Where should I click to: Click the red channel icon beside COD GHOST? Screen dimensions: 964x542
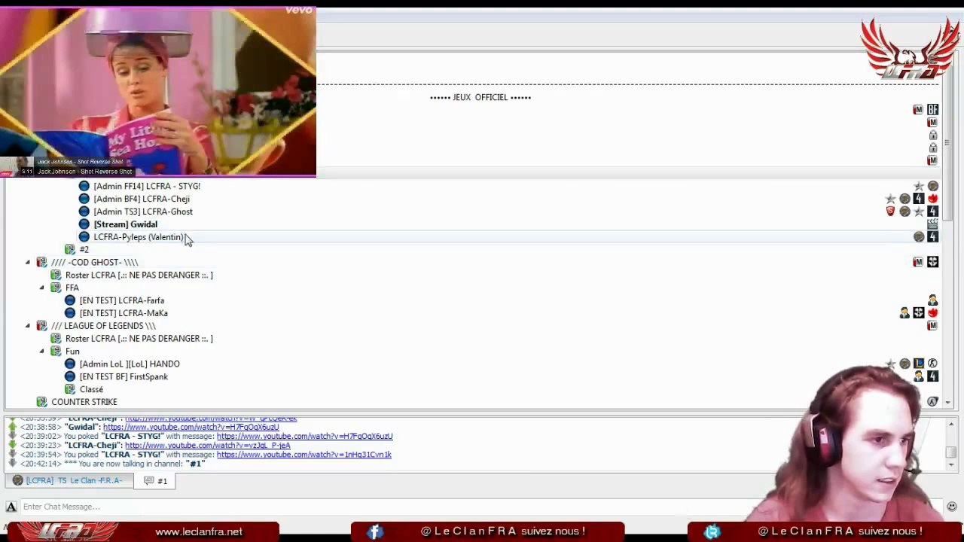[41, 262]
